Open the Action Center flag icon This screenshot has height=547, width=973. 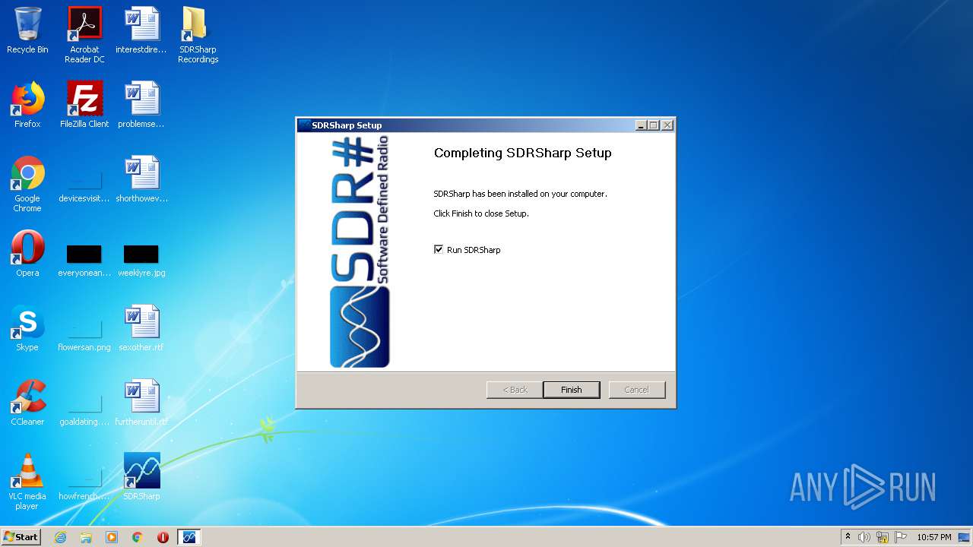coord(901,537)
